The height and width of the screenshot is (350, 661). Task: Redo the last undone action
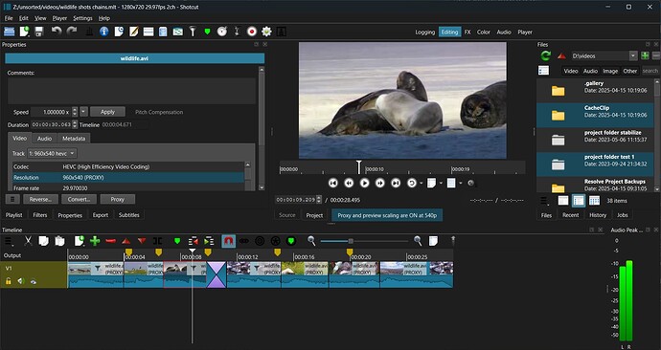tap(72, 32)
